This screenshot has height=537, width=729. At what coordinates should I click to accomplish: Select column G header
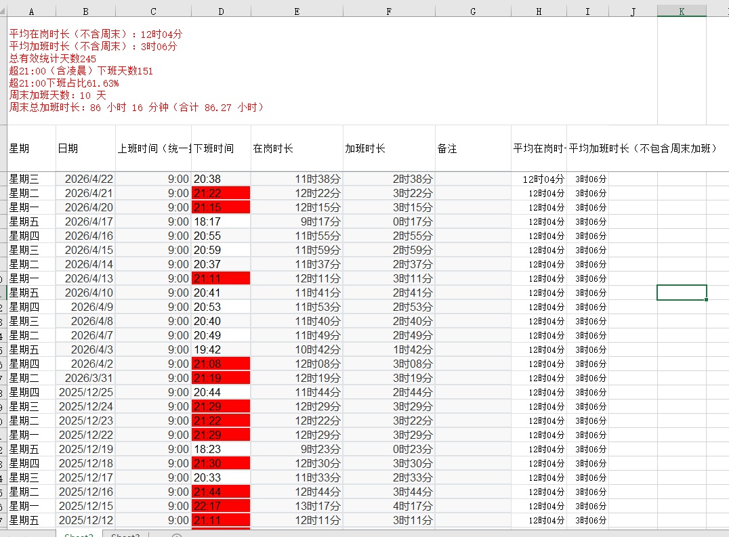[473, 12]
